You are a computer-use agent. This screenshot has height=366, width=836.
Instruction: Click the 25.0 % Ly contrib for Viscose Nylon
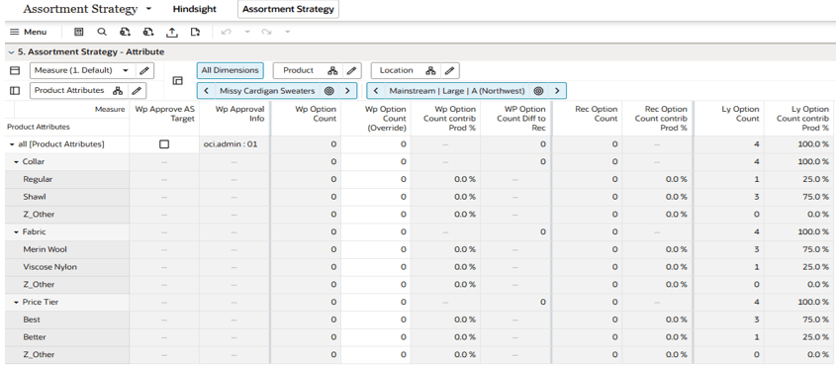tap(799, 267)
